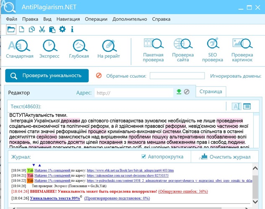Viewport: 265px width, 209px height.
Task: Start Экспресс check
Action: pos(49,49)
